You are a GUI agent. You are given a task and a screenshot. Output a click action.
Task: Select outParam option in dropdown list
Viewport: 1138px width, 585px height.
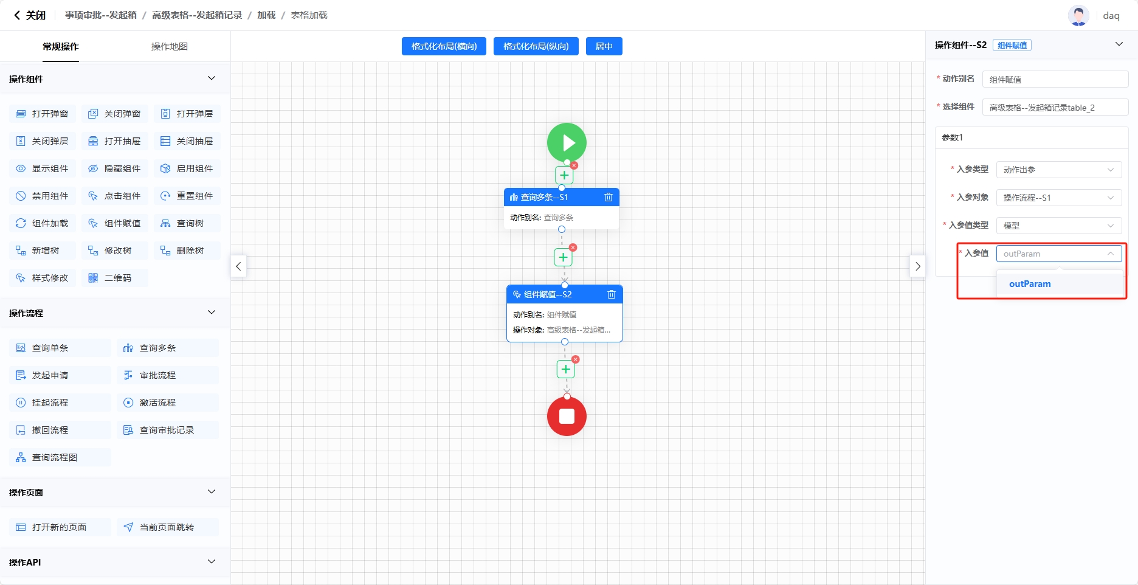tap(1030, 284)
